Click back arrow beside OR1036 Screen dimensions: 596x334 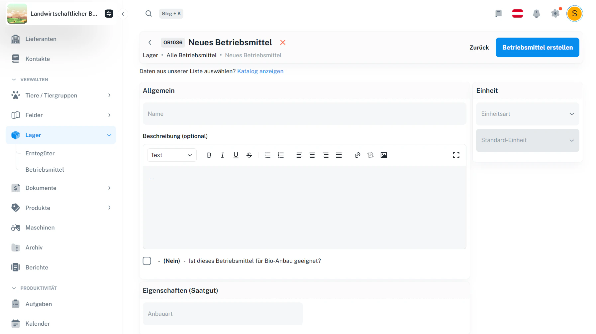tap(150, 42)
